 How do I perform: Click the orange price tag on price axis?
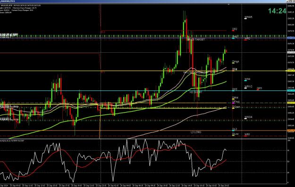pos(291,130)
